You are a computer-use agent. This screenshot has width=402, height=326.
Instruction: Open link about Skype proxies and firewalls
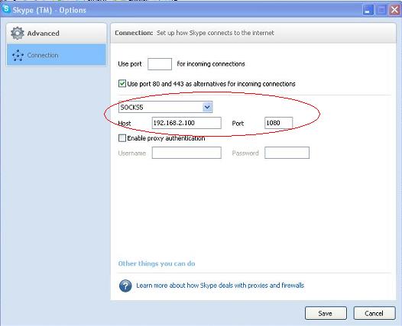point(220,286)
